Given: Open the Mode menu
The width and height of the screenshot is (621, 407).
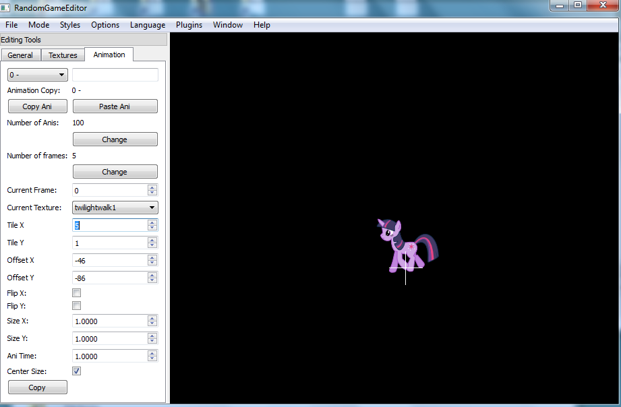Looking at the screenshot, I should [x=39, y=24].
